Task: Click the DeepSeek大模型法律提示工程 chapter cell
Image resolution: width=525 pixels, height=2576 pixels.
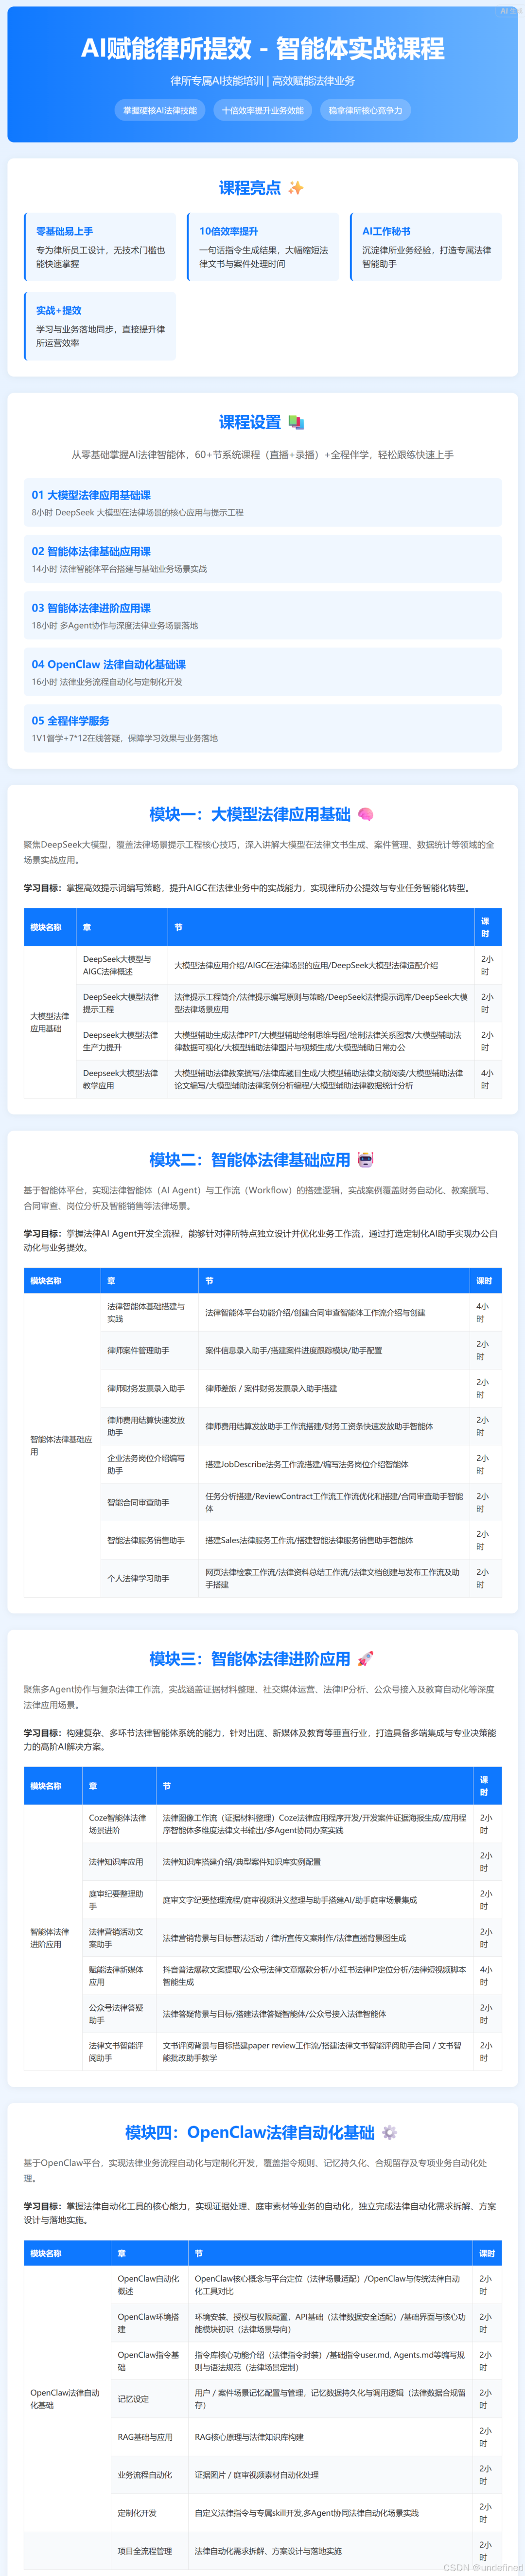Action: click(122, 1003)
